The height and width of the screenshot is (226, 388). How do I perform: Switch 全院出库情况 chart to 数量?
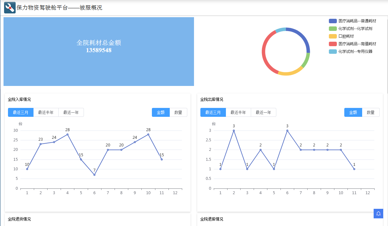pos(371,112)
